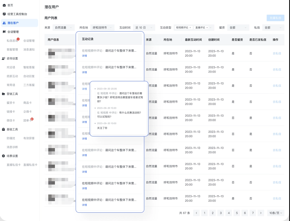Open 客服管理 submenu item
The image size is (290, 221).
pos(12,50)
